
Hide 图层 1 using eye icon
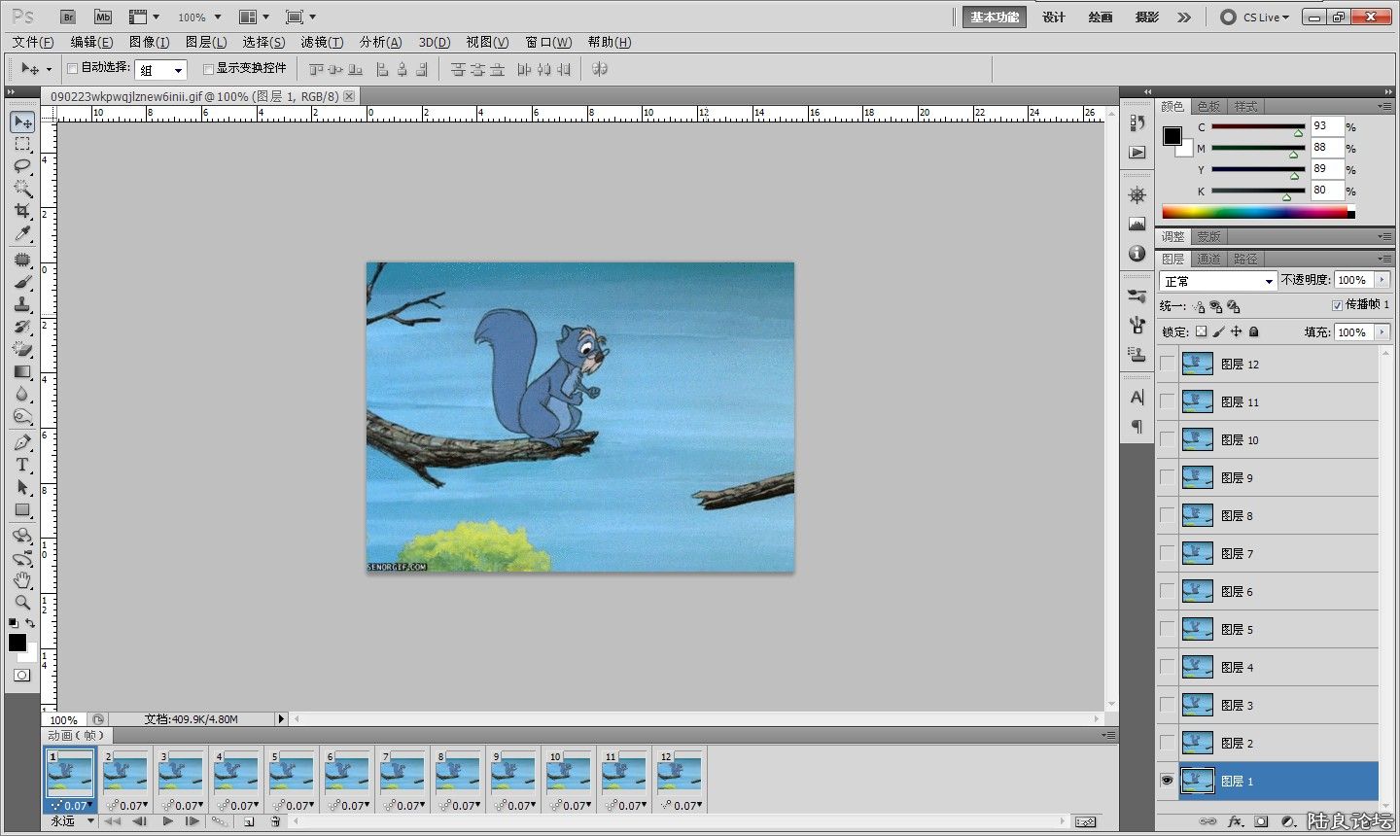point(1167,781)
